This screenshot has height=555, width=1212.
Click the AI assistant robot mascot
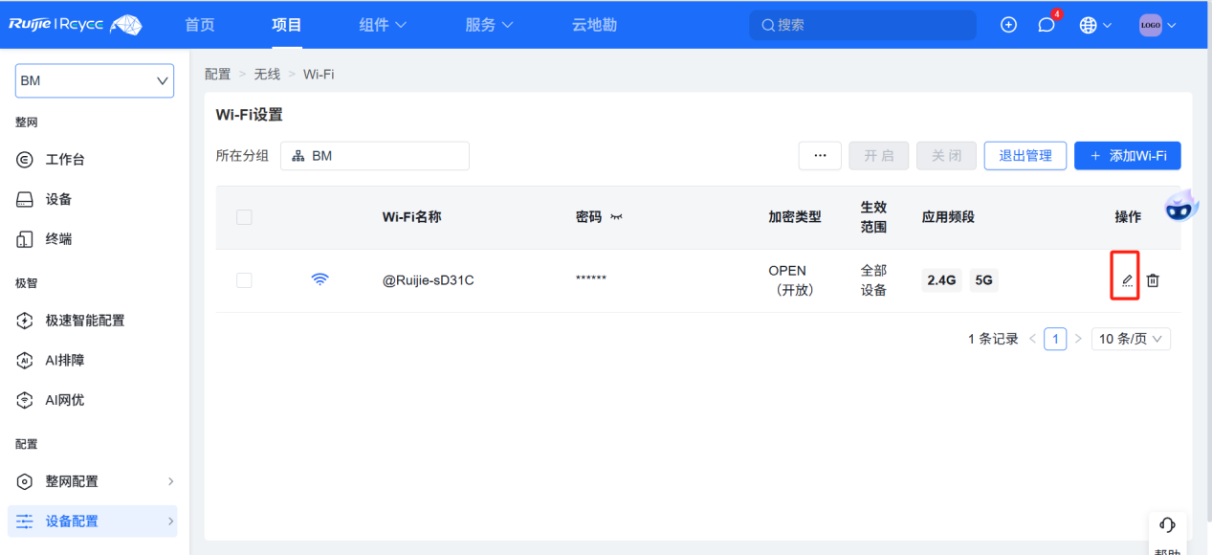click(1180, 205)
